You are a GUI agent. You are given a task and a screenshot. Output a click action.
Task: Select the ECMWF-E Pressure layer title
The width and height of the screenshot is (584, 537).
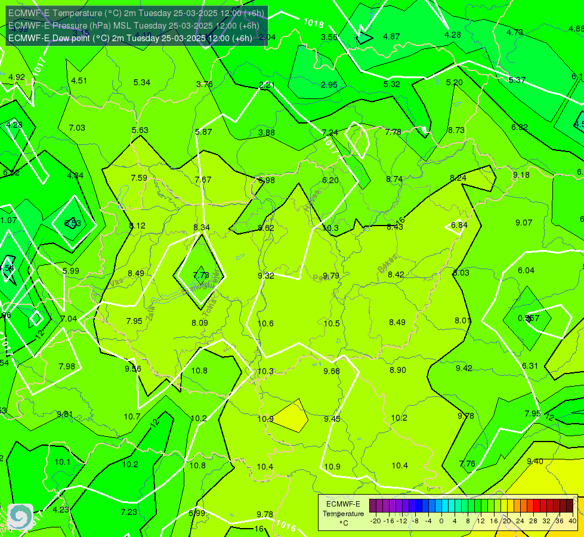(x=134, y=26)
